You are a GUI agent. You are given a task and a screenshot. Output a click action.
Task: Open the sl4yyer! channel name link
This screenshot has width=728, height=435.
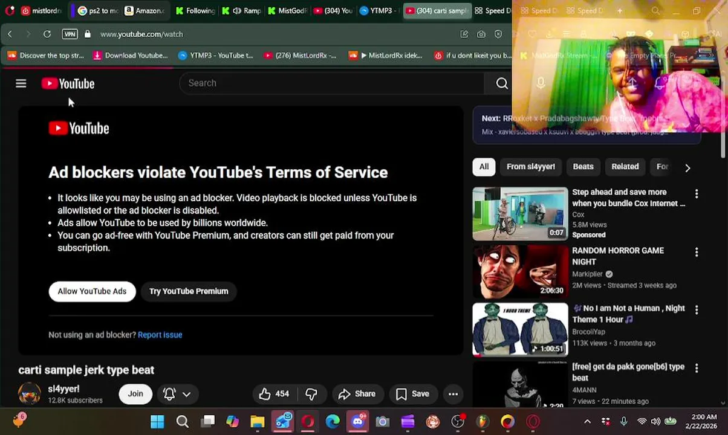63,389
